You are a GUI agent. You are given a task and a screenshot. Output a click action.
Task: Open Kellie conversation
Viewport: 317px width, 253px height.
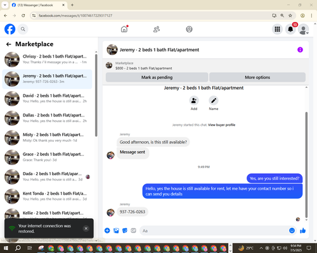(x=47, y=213)
